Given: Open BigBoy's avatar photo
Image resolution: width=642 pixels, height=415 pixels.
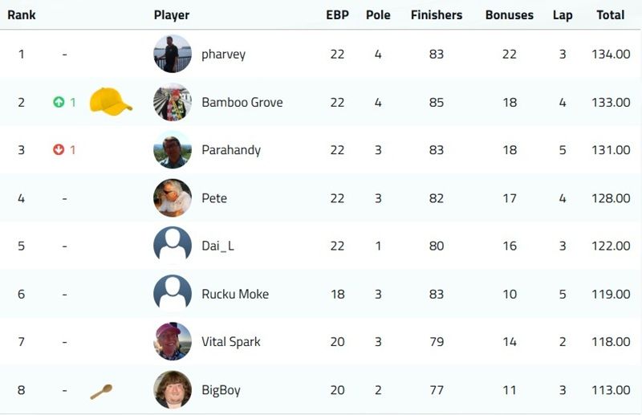Looking at the screenshot, I should [173, 389].
